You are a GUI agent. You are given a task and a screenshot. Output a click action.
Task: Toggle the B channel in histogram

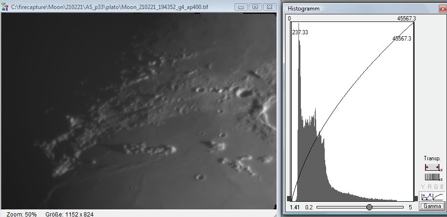point(442,187)
